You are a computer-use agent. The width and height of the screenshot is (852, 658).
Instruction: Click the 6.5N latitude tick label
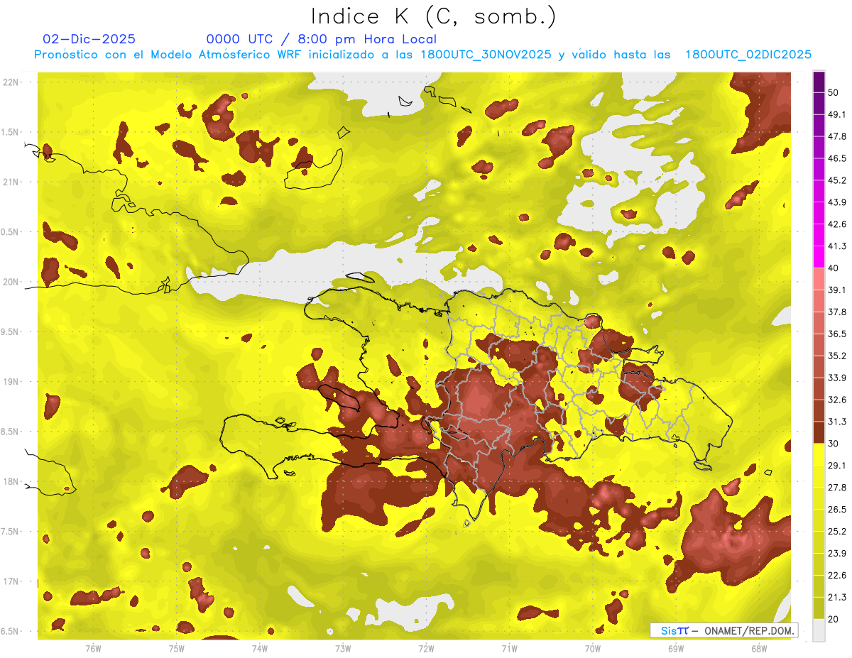(x=11, y=631)
